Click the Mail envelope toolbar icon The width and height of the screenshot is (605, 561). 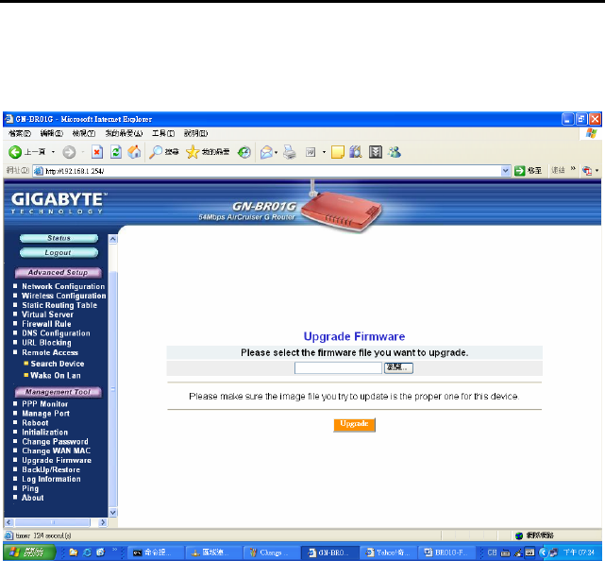(x=266, y=152)
